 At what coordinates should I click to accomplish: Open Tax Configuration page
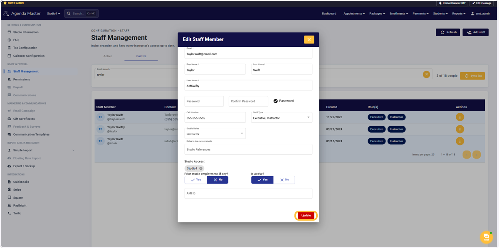(25, 48)
